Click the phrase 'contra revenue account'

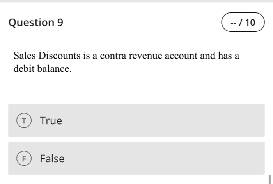(149, 56)
